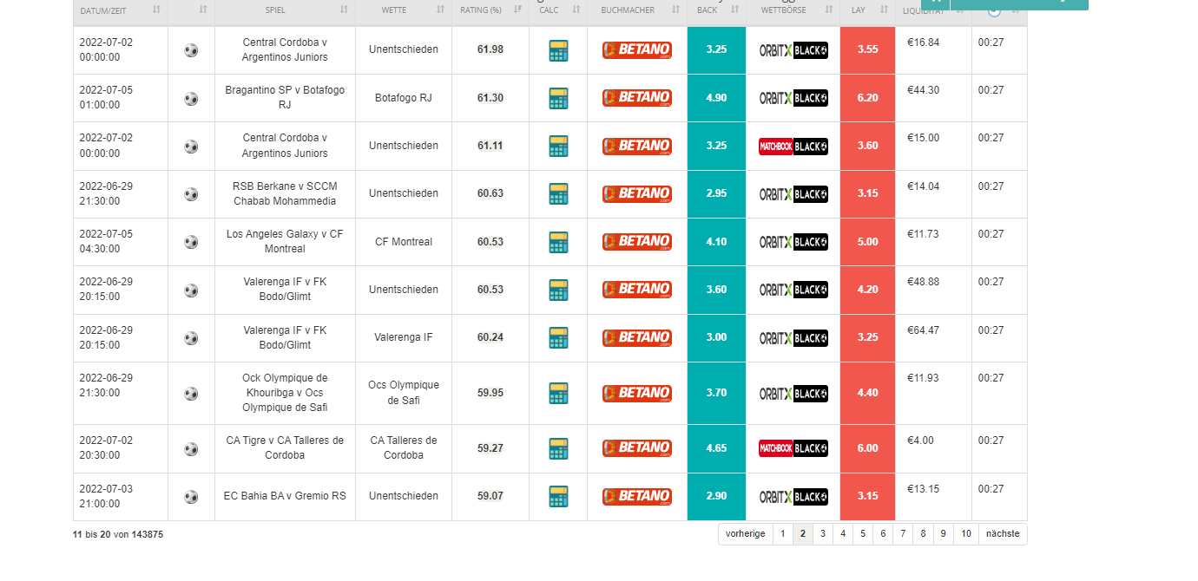Sort table by Wette column
1198x581 pixels.
(x=404, y=10)
